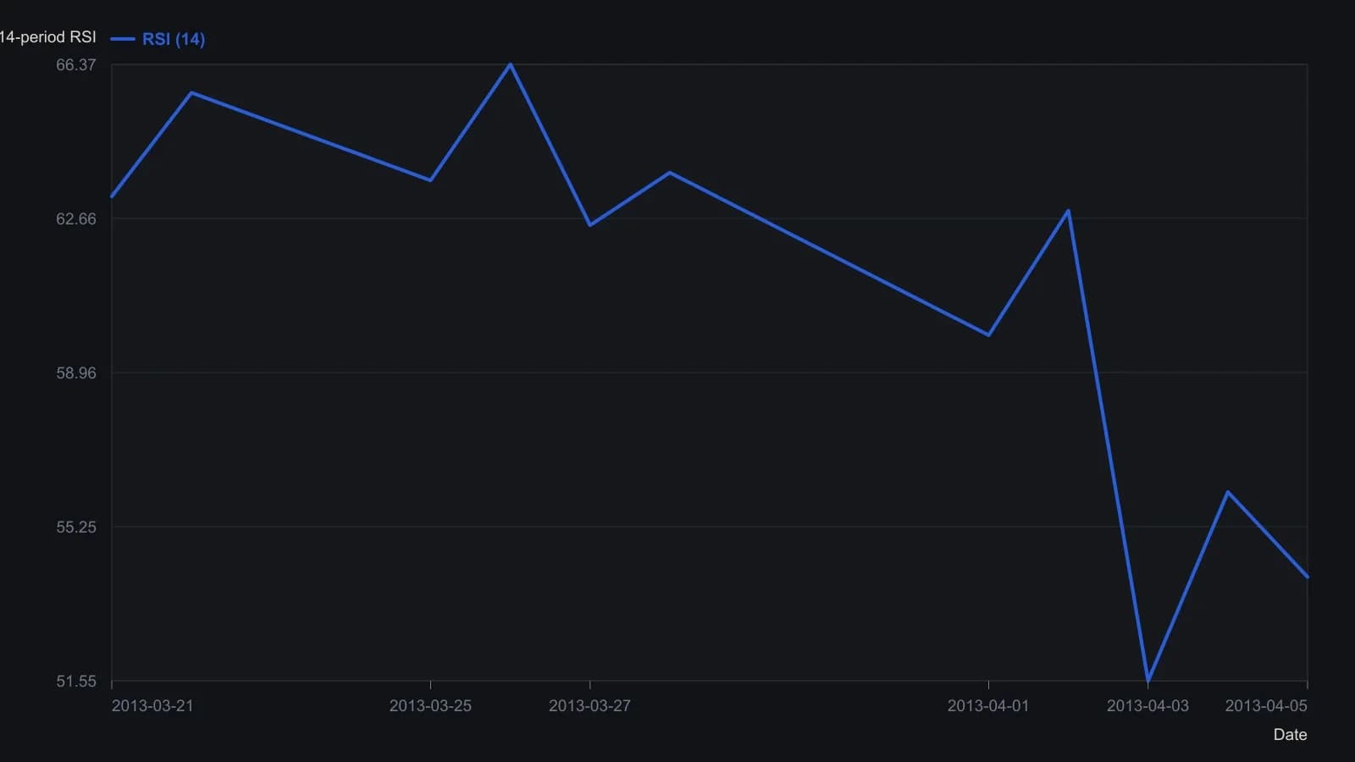
Task: Click the 2013-03-27 date label
Action: [589, 706]
